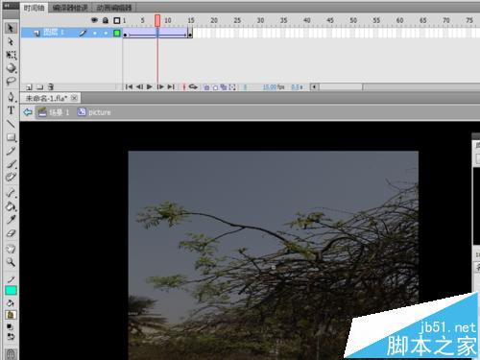Viewport: 480px width, 360px height.
Task: Click the current frame number field
Action: [x=245, y=86]
